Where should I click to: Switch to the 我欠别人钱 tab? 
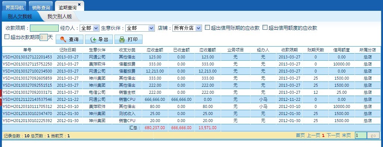click(x=59, y=17)
